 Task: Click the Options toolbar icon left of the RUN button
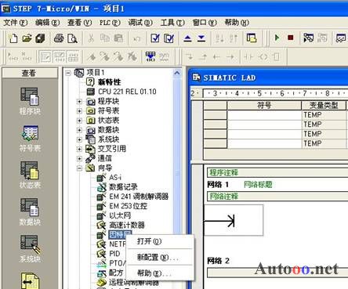[252, 38]
